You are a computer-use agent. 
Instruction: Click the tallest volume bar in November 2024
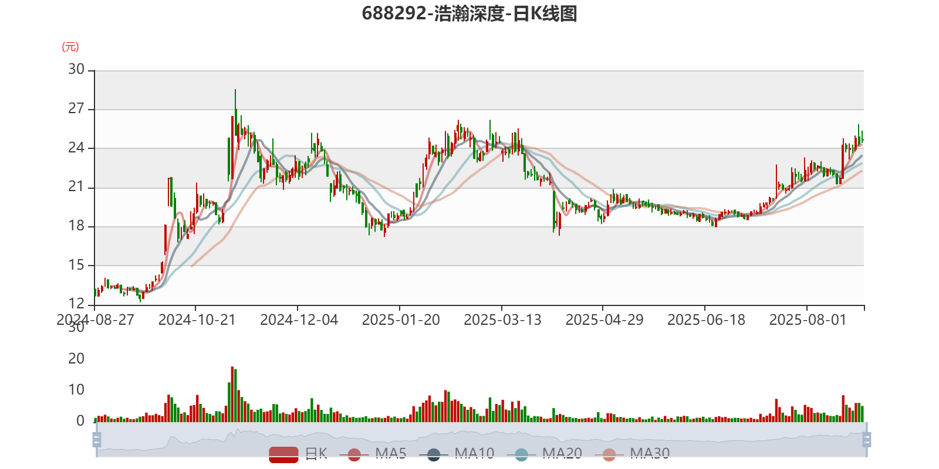pyautogui.click(x=232, y=394)
